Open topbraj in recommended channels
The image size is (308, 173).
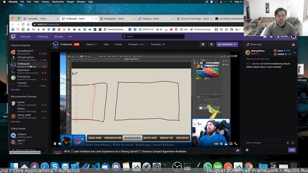(x=28, y=104)
